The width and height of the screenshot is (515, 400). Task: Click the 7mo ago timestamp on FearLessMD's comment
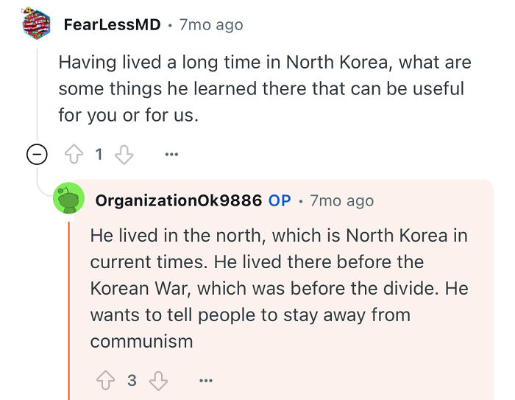point(211,25)
